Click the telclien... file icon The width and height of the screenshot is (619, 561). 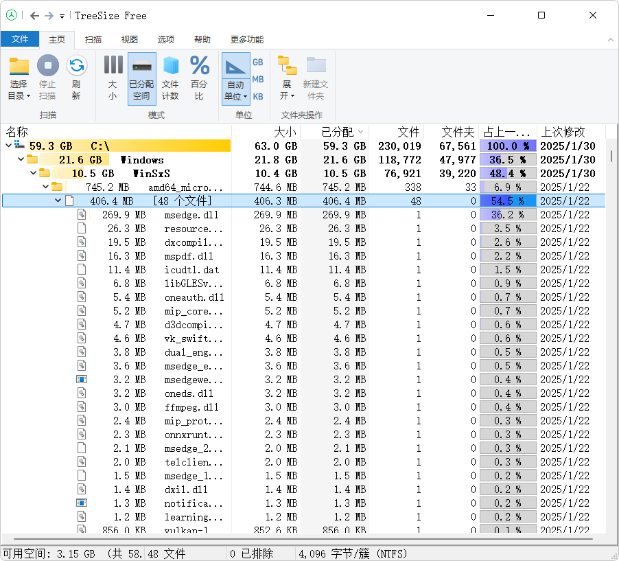[82, 461]
